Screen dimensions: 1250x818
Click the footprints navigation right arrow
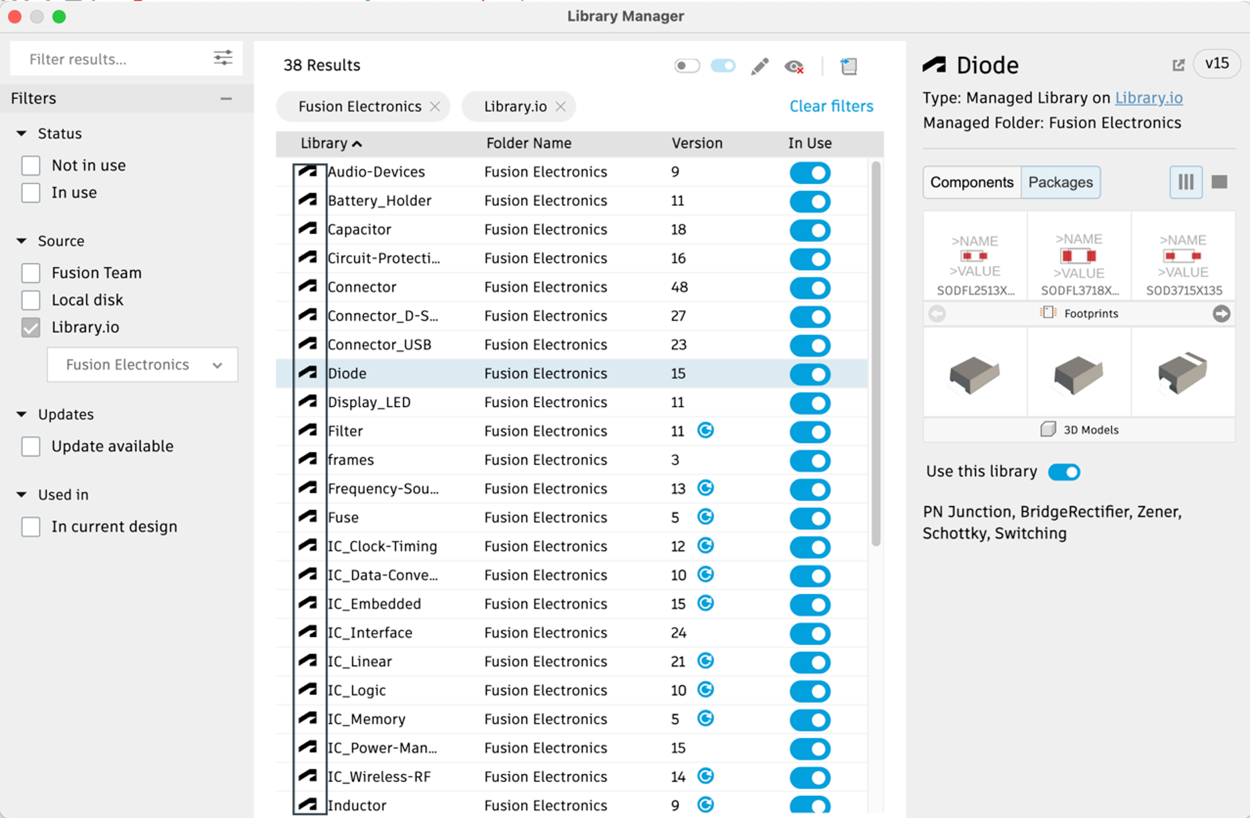point(1222,313)
